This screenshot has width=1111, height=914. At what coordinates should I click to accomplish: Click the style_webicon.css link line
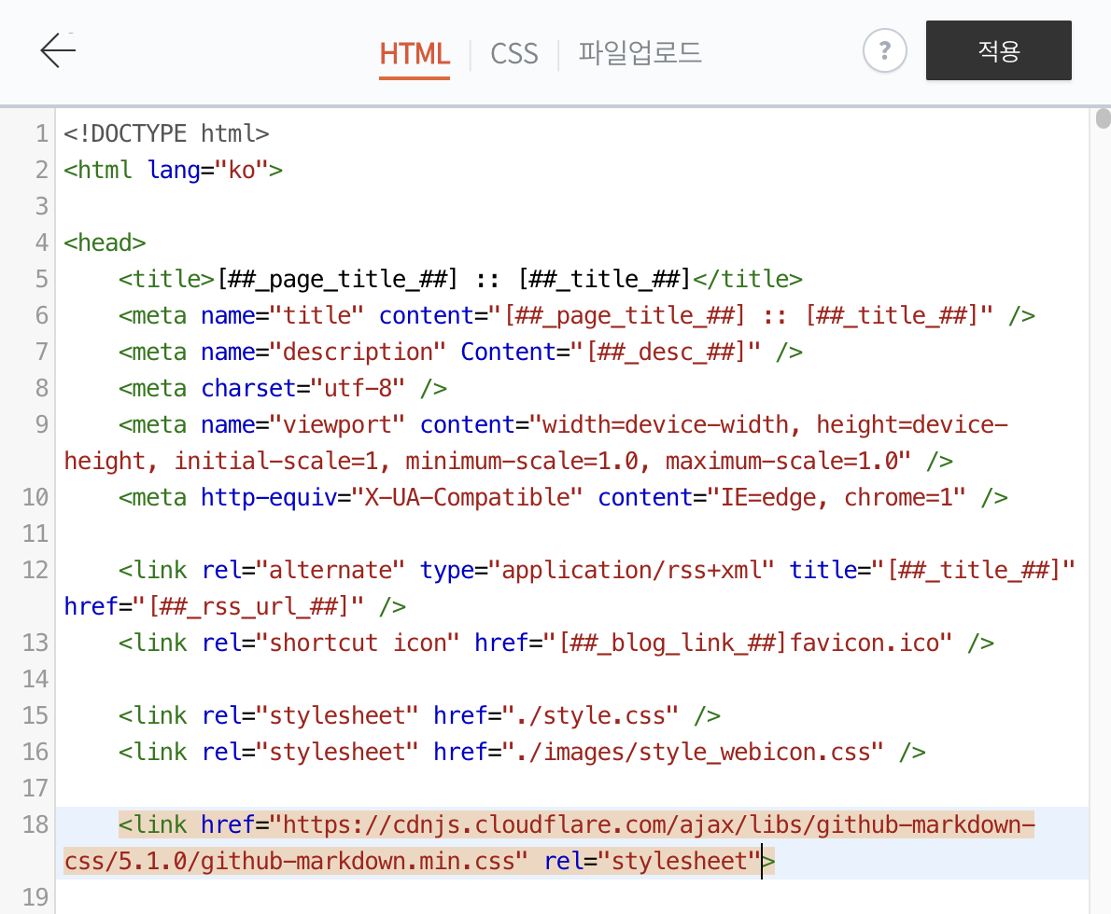coord(522,752)
